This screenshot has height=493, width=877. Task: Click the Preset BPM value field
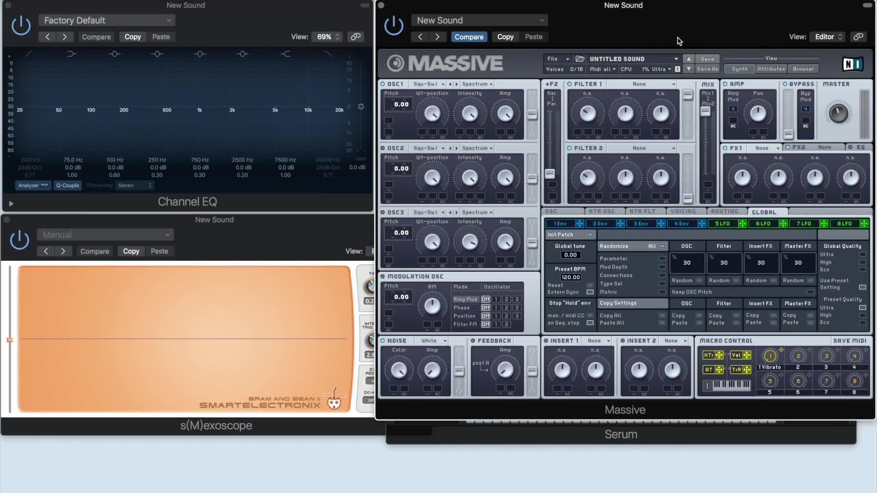(570, 277)
